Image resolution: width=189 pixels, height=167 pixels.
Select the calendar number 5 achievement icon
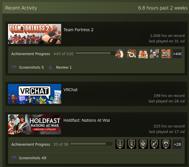coord(143,54)
